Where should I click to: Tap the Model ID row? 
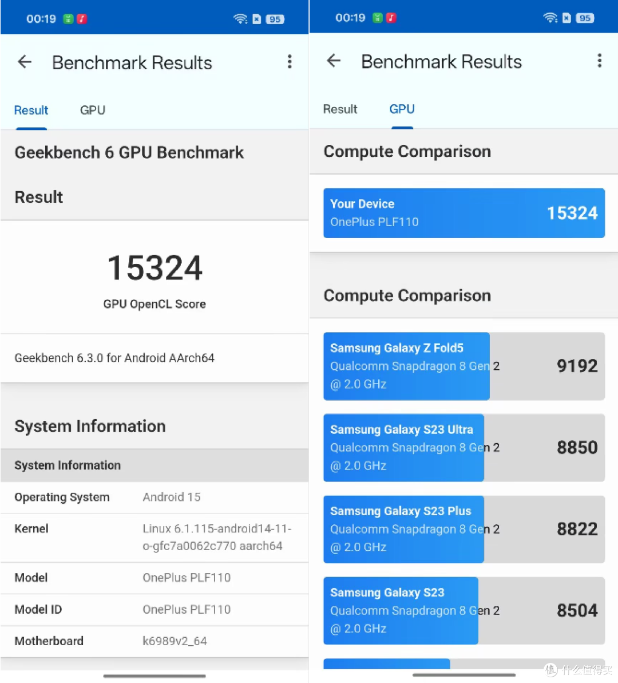[154, 610]
